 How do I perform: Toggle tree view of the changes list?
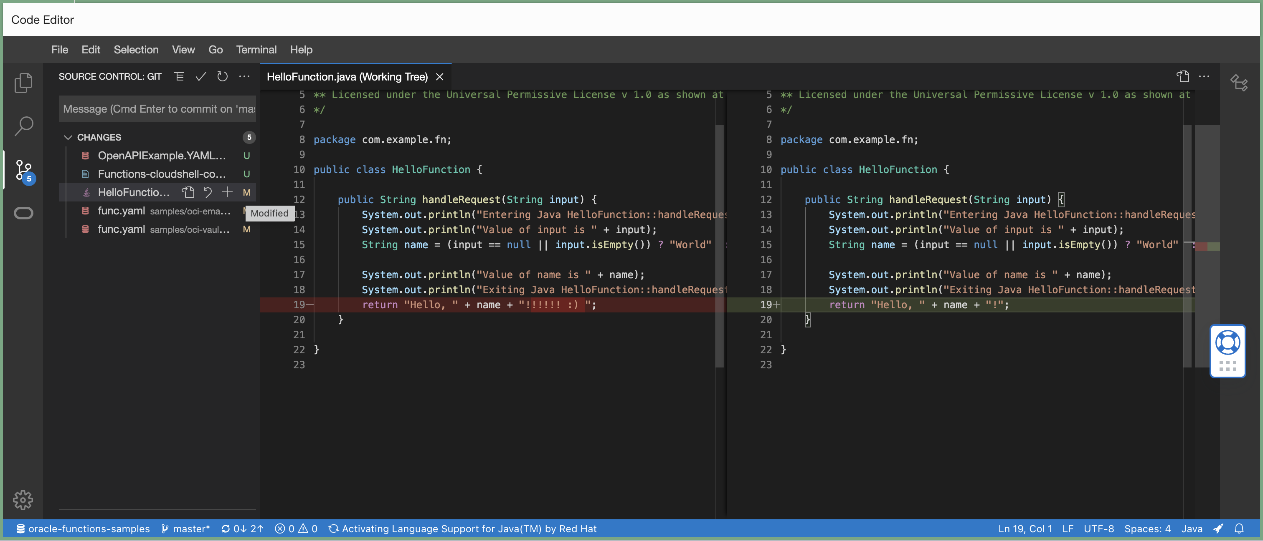point(179,76)
